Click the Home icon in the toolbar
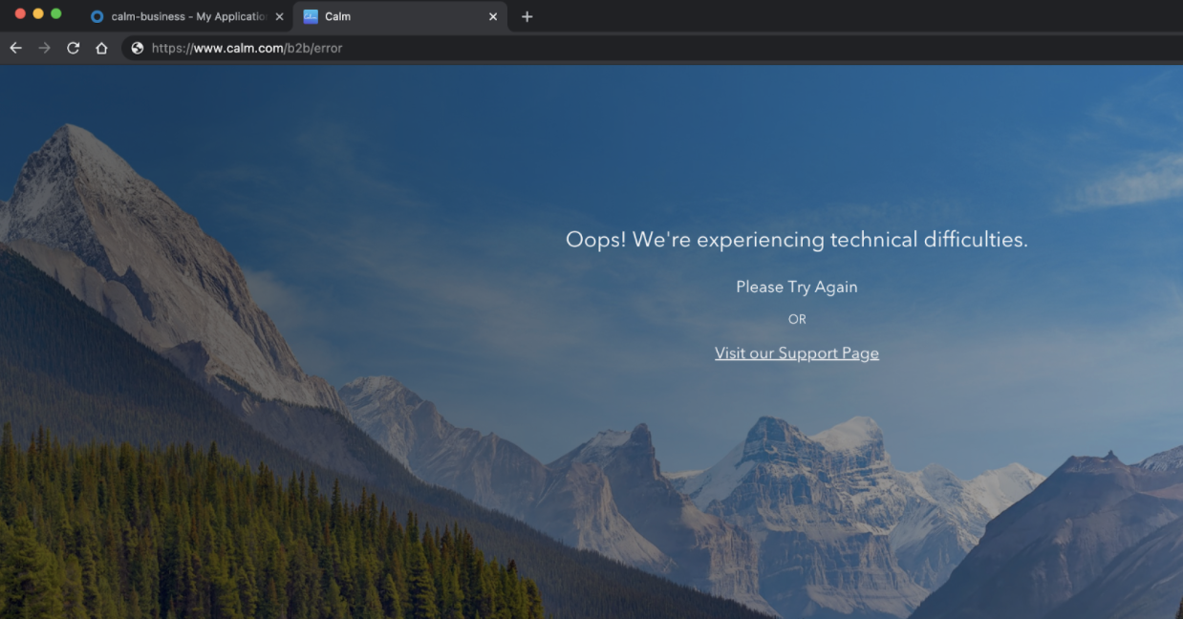The image size is (1183, 619). (101, 48)
